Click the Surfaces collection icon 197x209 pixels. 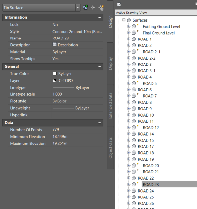129,20
